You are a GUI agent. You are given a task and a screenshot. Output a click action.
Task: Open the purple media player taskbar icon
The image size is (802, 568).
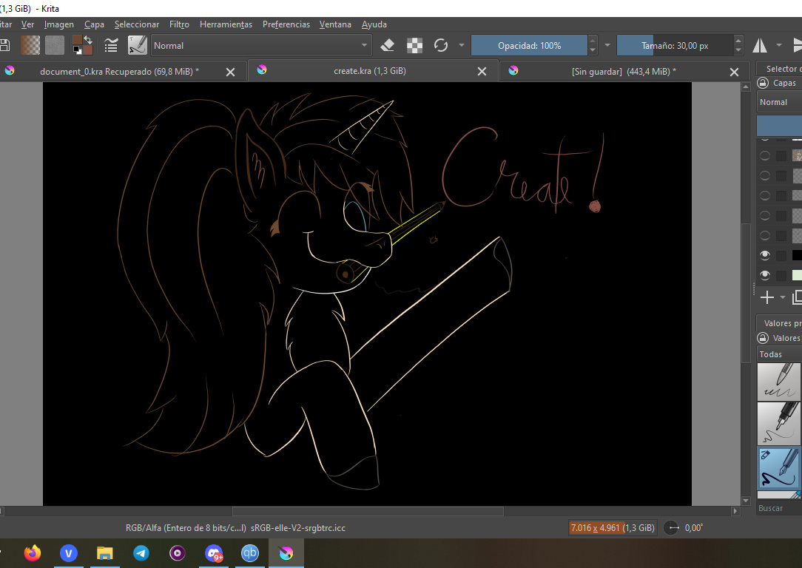point(178,552)
